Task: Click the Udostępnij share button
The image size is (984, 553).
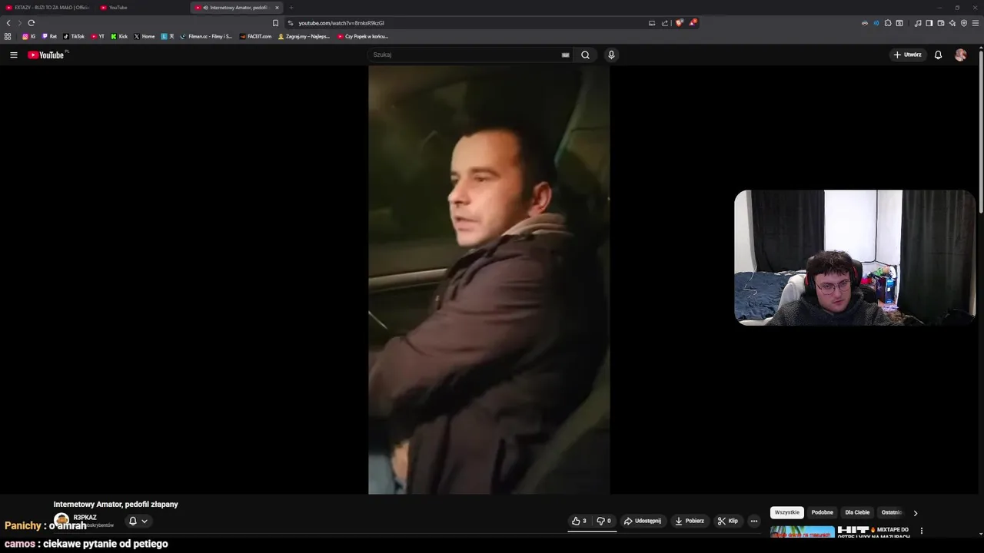Action: tap(643, 521)
